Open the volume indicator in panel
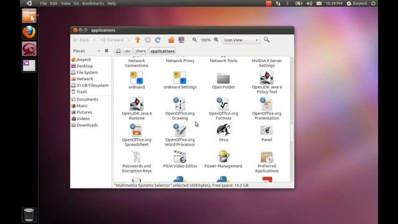The image size is (398, 224). pos(309,3)
